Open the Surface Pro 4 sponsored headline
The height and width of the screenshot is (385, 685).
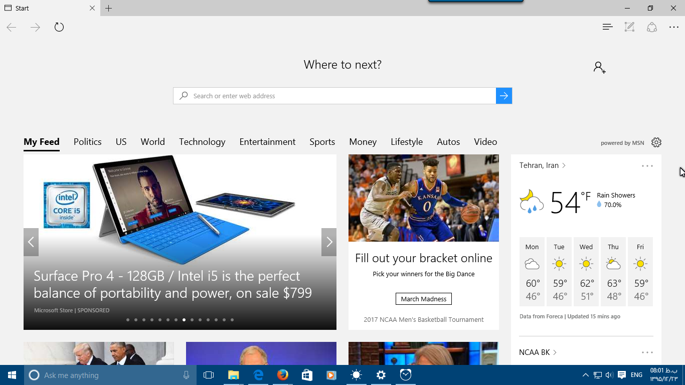coord(173,284)
